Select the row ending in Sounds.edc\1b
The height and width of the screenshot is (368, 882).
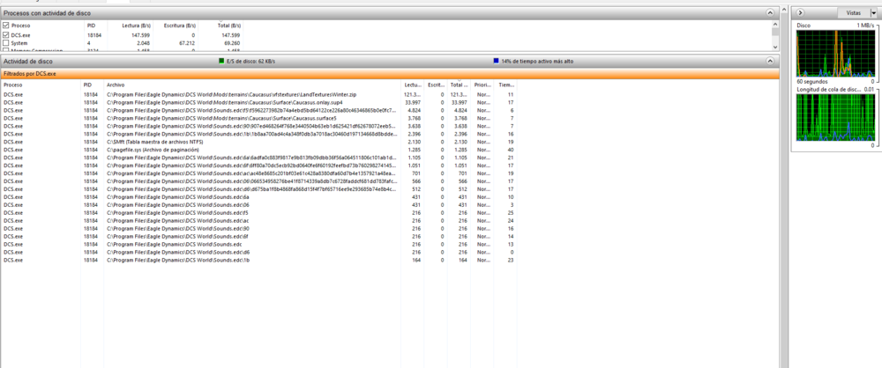(258, 260)
